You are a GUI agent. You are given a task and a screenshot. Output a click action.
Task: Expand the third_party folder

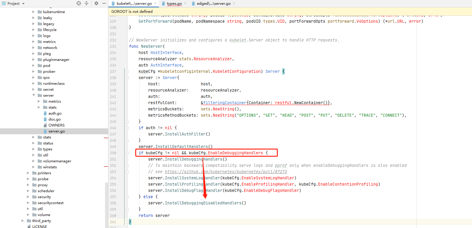point(23,221)
